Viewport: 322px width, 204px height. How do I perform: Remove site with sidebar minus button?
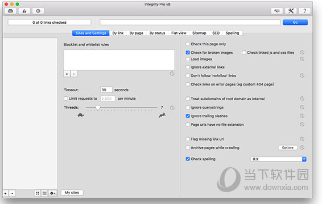(x=13, y=193)
